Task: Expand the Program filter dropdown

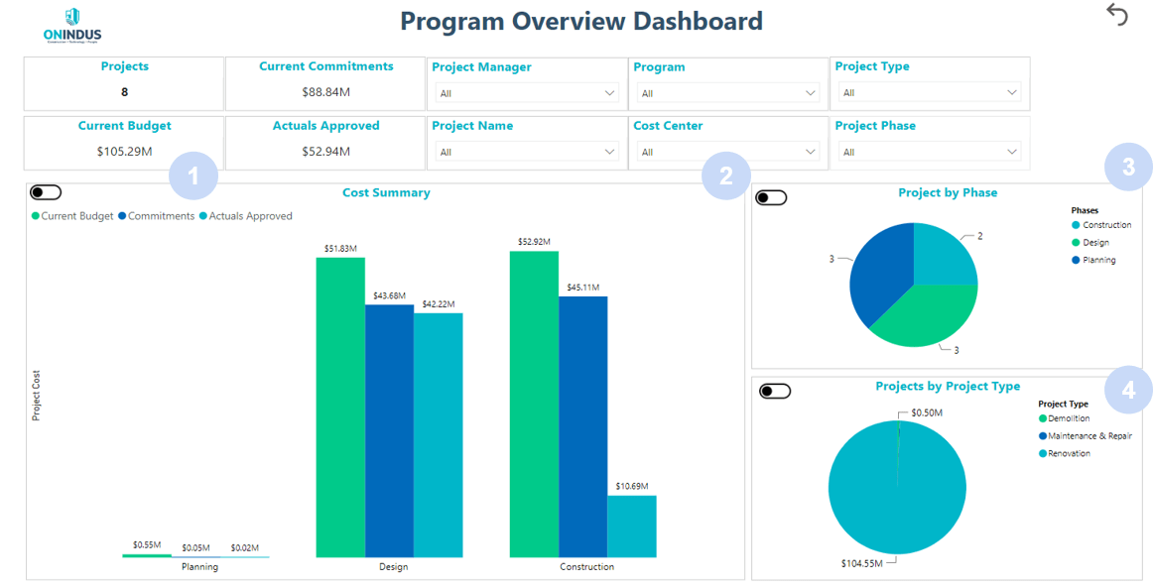Action: pyautogui.click(x=729, y=93)
